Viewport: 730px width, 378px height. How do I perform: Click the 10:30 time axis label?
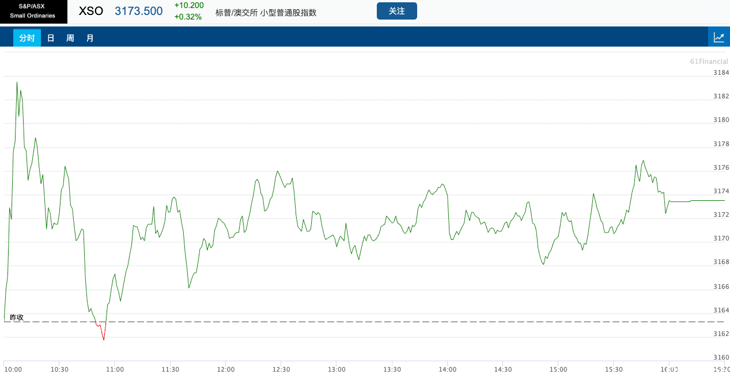(x=59, y=369)
